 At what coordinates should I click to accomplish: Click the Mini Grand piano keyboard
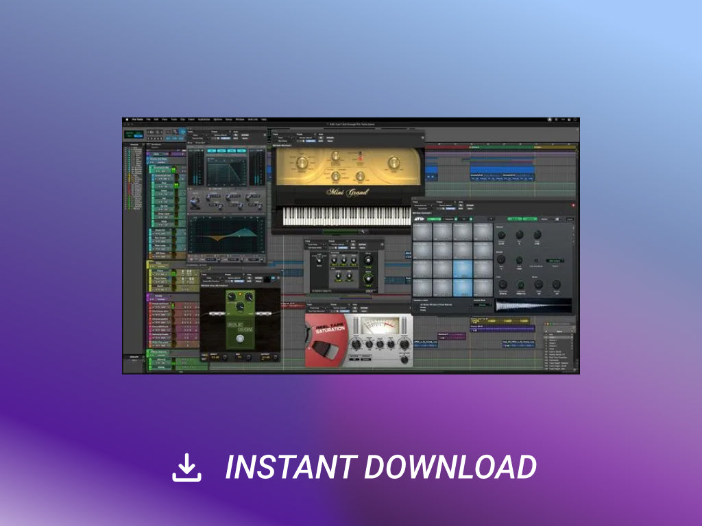(347, 216)
